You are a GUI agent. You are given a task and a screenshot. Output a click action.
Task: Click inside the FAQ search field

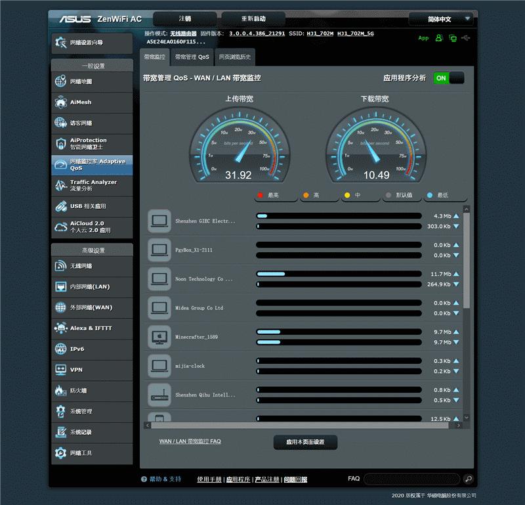coord(412,479)
